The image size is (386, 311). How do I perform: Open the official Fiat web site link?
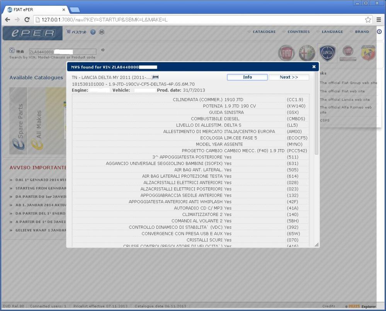pos(342,91)
